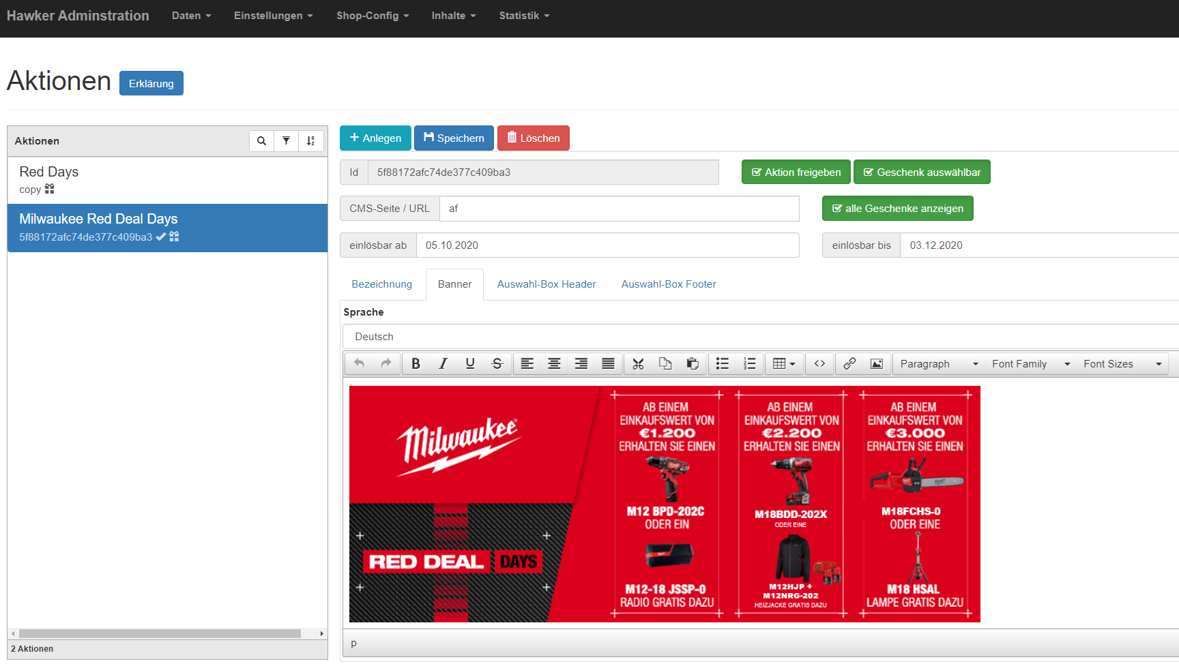This screenshot has height=666, width=1179.
Task: Paste from clipboard in editor toolbar
Action: [x=693, y=364]
